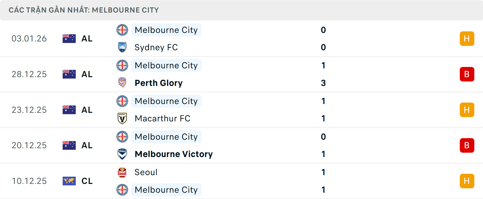Viewport: 483px width, 199px height.
Task: Click the Melbourne City team name link
Action: pos(166,30)
